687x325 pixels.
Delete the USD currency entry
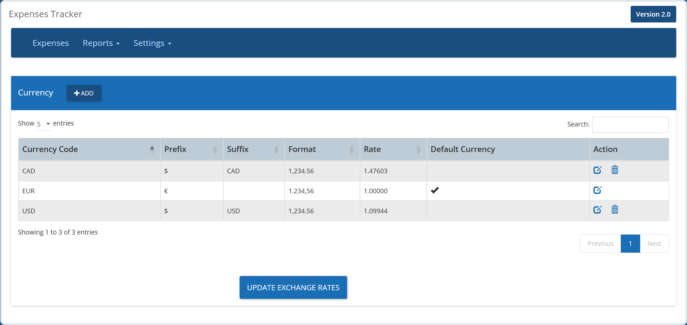tap(615, 210)
